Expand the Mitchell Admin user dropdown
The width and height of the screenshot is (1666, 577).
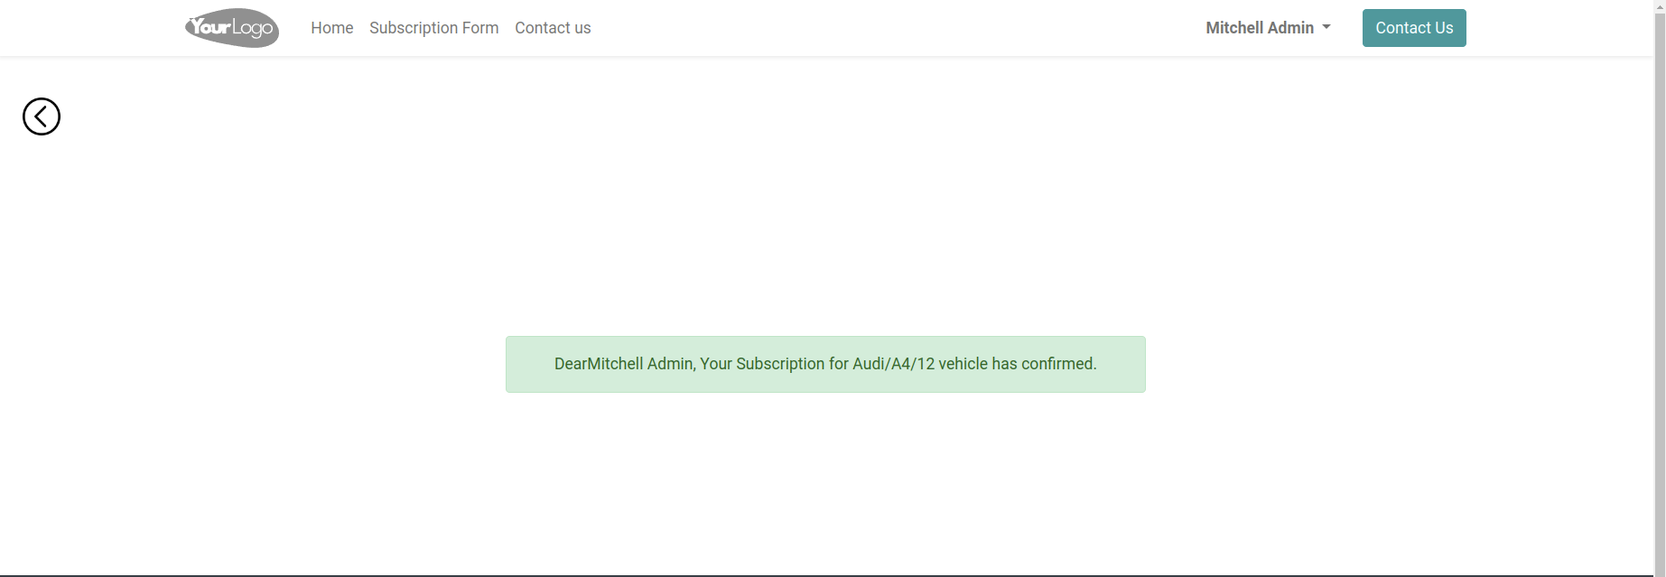[1268, 28]
